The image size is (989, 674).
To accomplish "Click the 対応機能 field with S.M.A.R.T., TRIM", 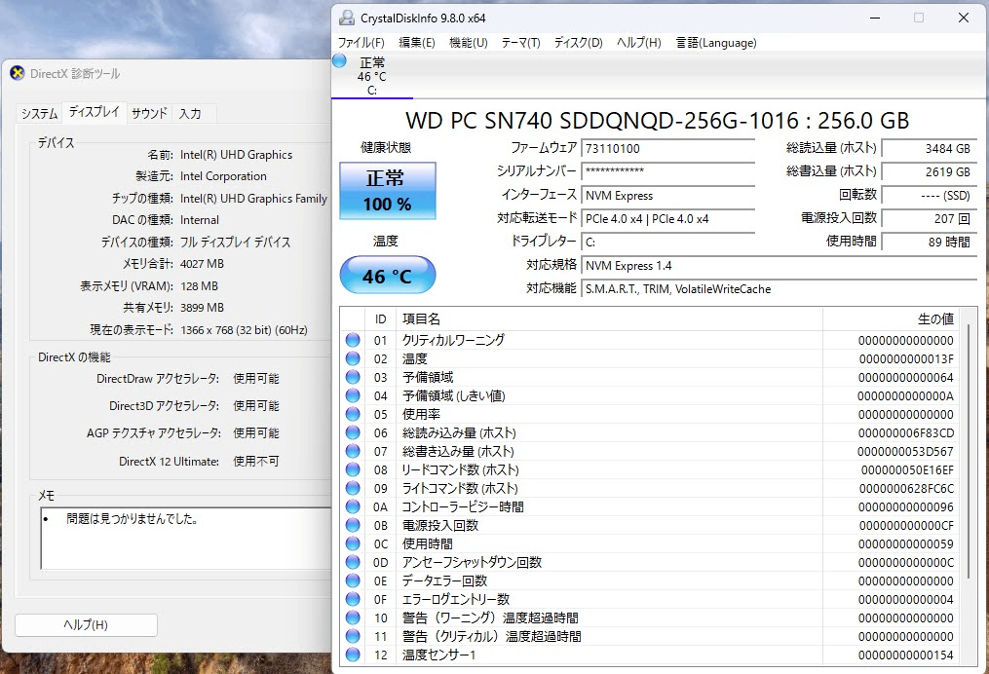I will pyautogui.click(x=779, y=288).
